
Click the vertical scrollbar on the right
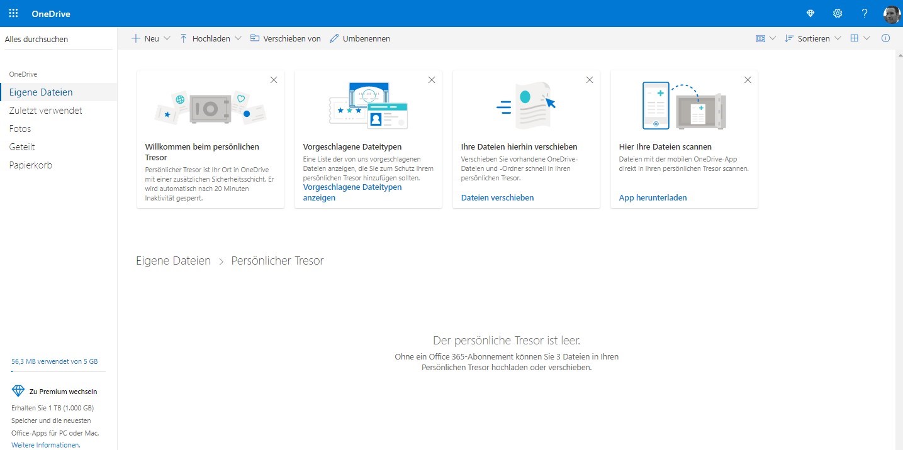(x=899, y=250)
